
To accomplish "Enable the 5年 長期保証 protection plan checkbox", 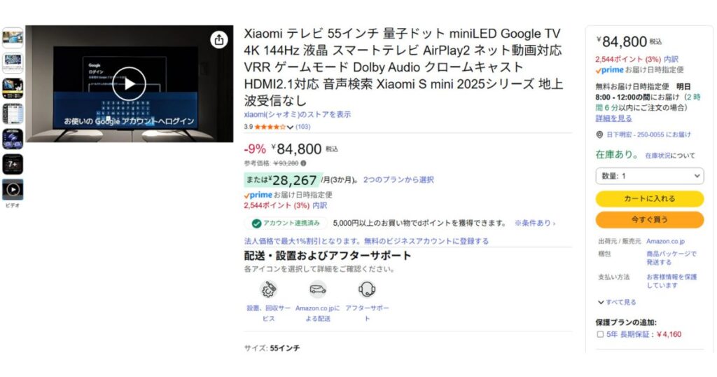I will 600,334.
